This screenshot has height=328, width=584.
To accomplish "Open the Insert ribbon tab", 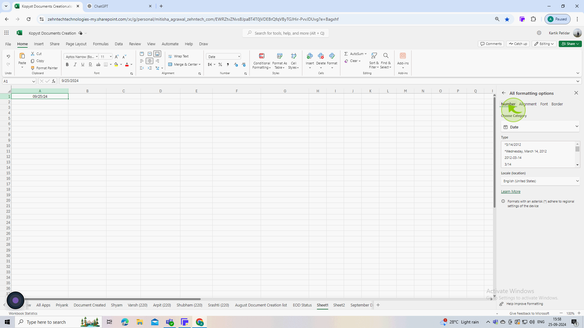I will [39, 44].
